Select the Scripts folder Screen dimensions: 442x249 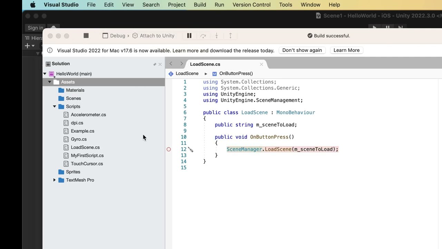[73, 107]
